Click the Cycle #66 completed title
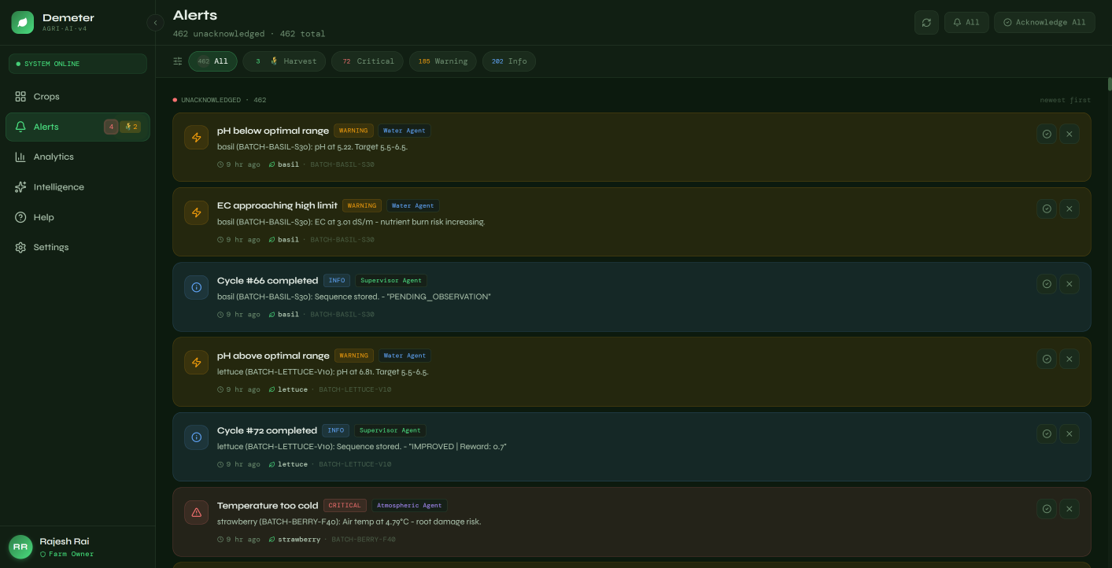This screenshot has height=568, width=1112. click(268, 281)
